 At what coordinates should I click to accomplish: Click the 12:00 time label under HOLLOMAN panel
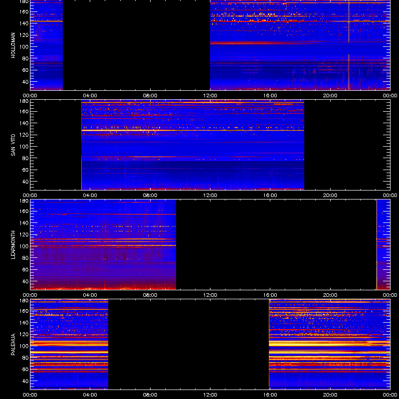210,96
